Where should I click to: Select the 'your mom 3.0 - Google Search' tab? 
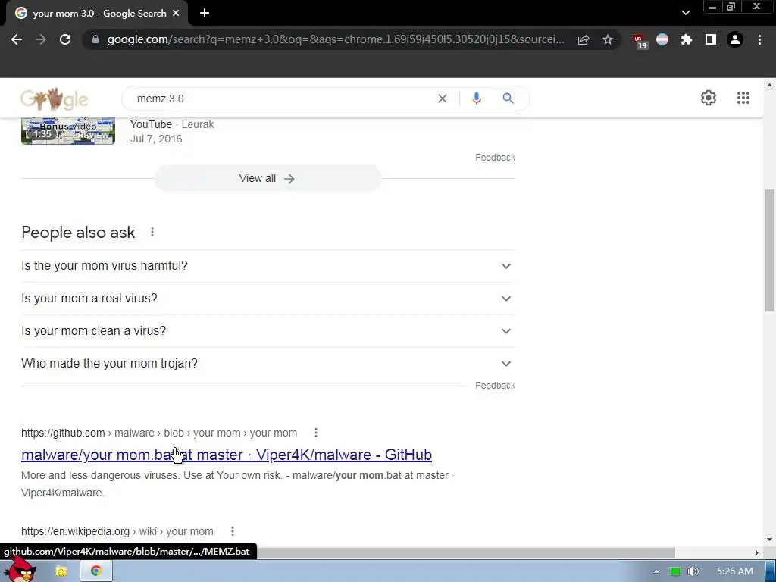coord(97,14)
